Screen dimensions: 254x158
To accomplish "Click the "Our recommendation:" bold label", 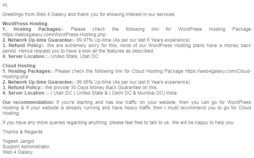I will 28,102.
